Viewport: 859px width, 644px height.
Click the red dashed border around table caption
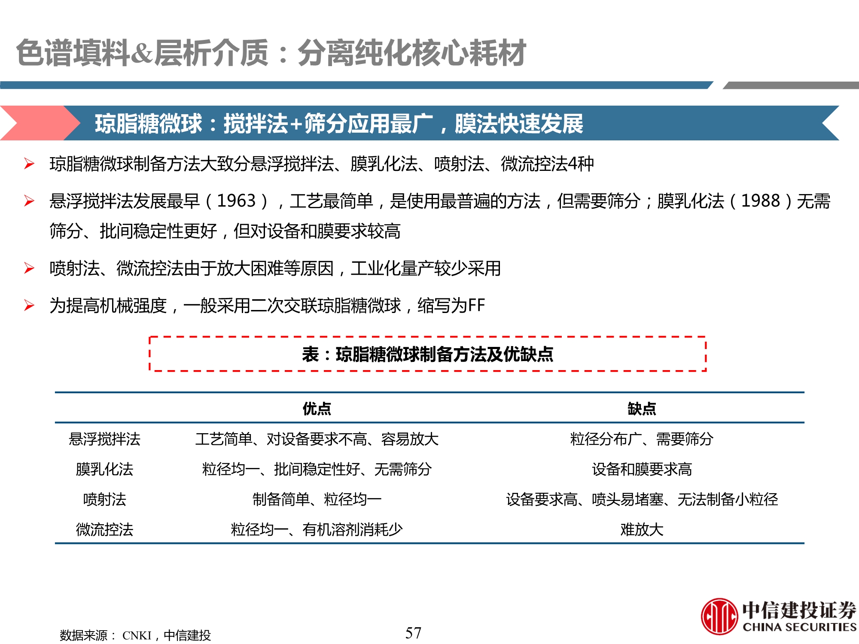150,353
